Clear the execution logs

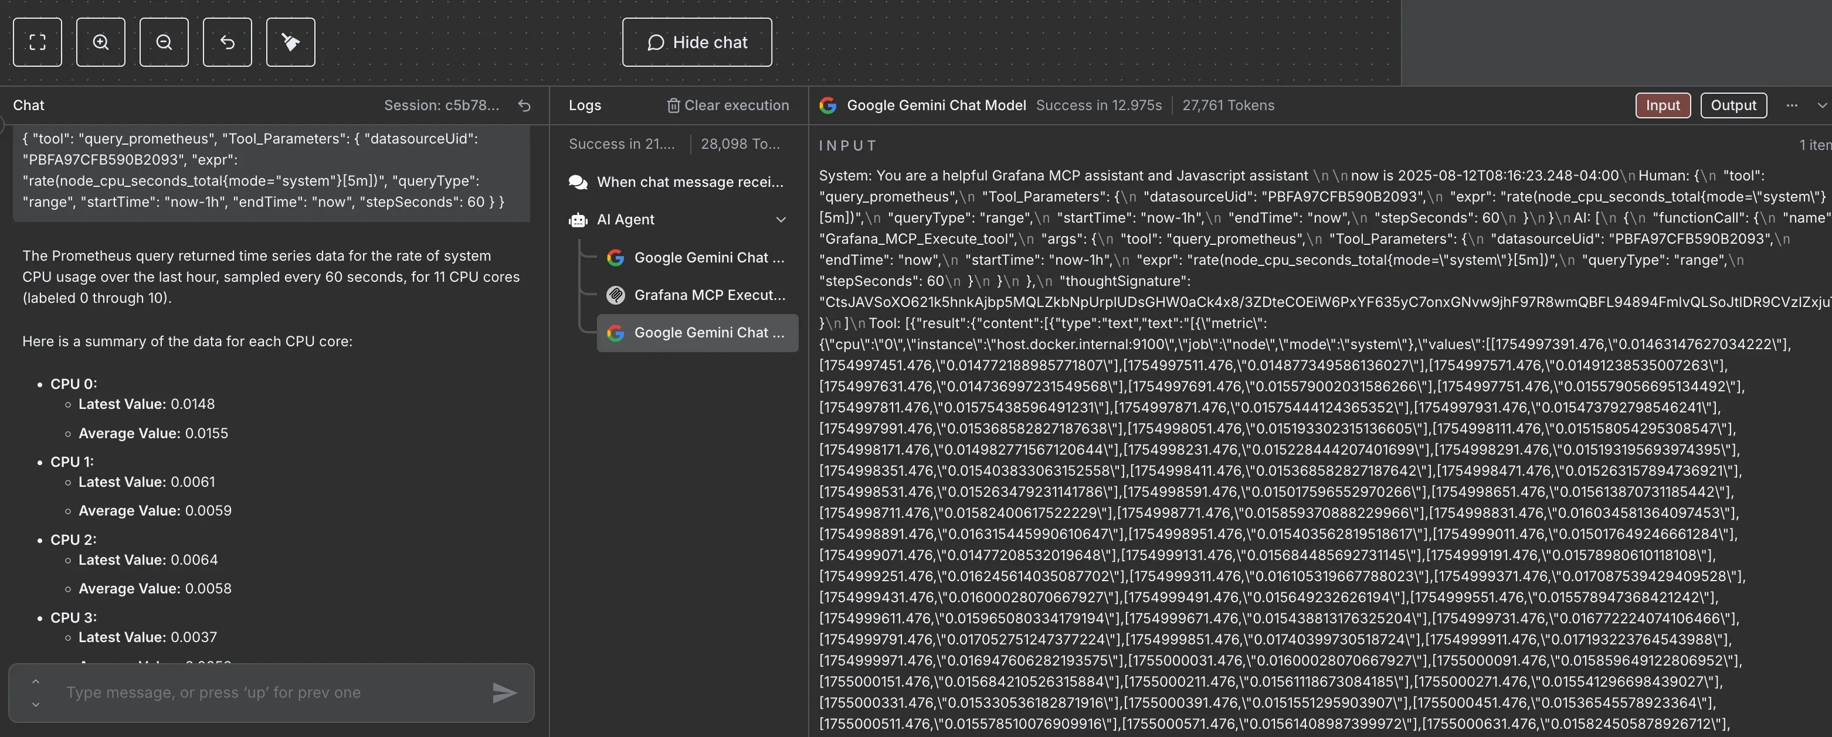728,106
